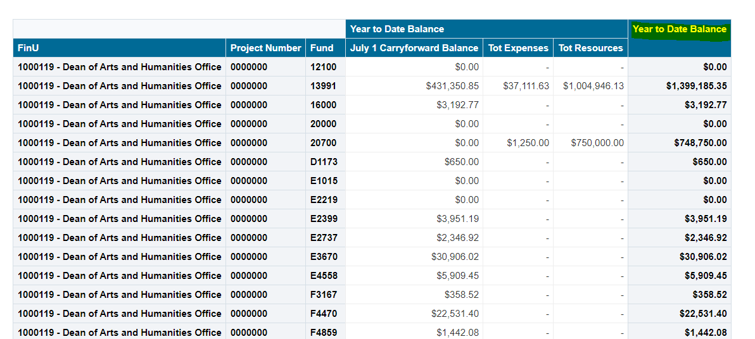The width and height of the screenshot is (755, 339).
Task: Select fund 13991 cell
Action: pyautogui.click(x=323, y=86)
